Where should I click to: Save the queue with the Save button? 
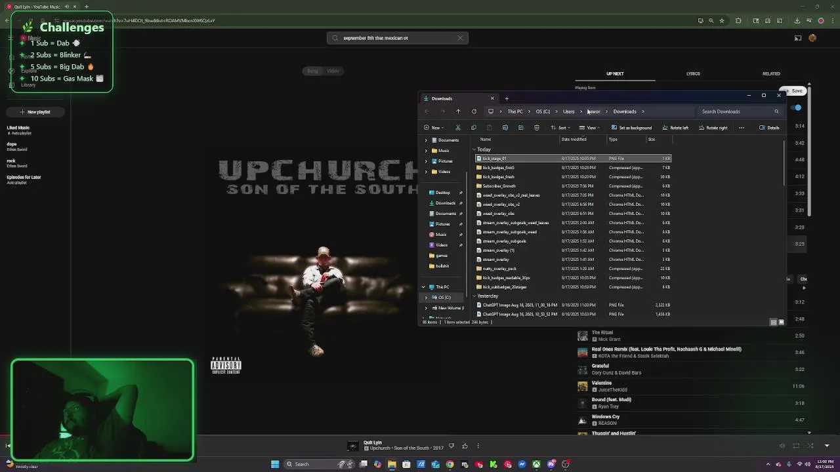coord(793,91)
